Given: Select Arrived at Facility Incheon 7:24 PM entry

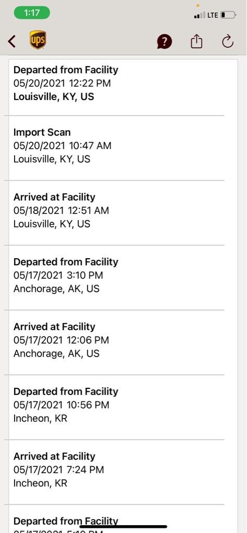Looking at the screenshot, I should tap(116, 472).
